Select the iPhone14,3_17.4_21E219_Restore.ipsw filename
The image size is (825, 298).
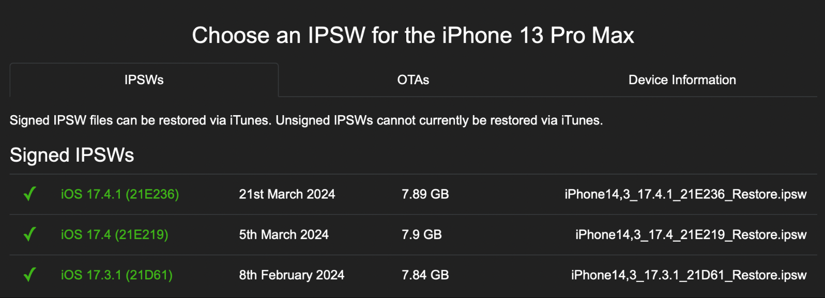(691, 234)
